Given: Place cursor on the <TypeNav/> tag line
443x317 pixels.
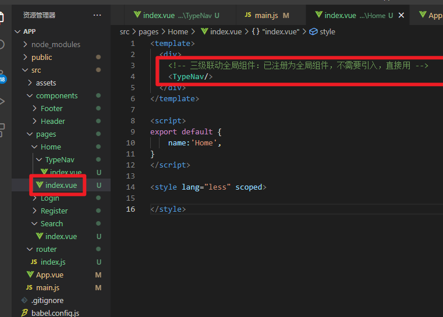Looking at the screenshot, I should (x=190, y=77).
